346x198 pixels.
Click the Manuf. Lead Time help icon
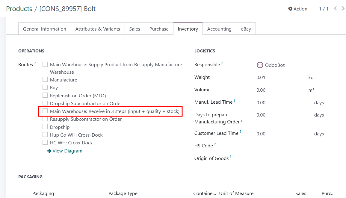pyautogui.click(x=235, y=101)
